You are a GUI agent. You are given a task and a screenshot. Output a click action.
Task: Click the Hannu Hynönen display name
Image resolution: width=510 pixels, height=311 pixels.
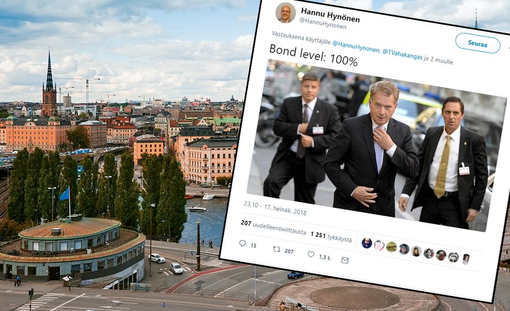pyautogui.click(x=330, y=15)
